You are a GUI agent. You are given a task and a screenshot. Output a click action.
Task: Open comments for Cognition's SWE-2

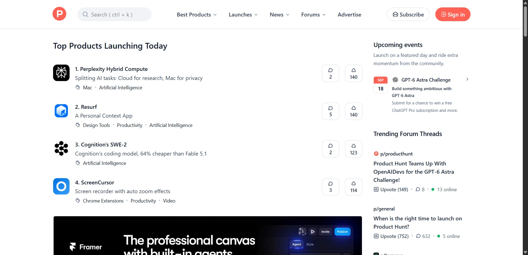331,149
